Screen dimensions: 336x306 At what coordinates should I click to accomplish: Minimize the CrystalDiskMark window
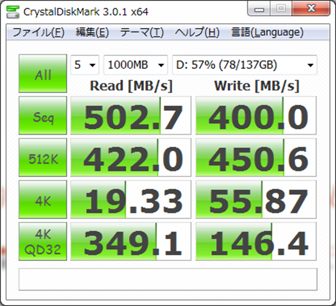(x=259, y=9)
